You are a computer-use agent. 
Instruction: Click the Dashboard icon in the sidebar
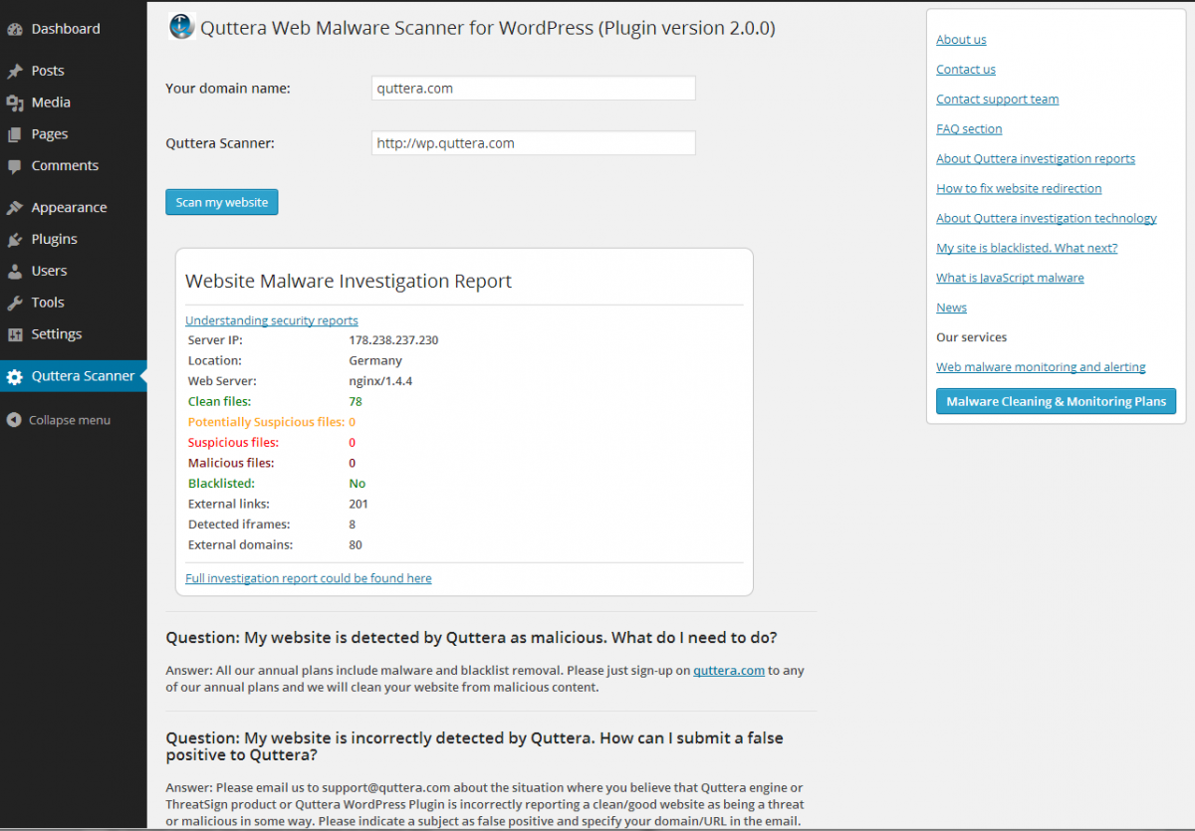[x=18, y=29]
